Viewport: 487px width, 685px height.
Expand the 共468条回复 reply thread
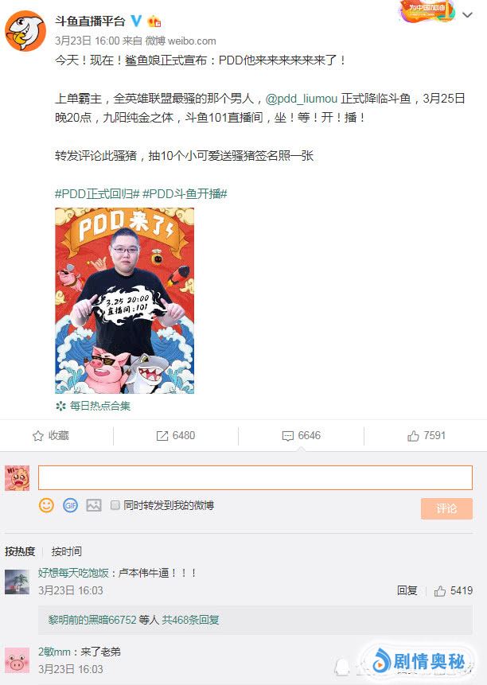(x=190, y=620)
